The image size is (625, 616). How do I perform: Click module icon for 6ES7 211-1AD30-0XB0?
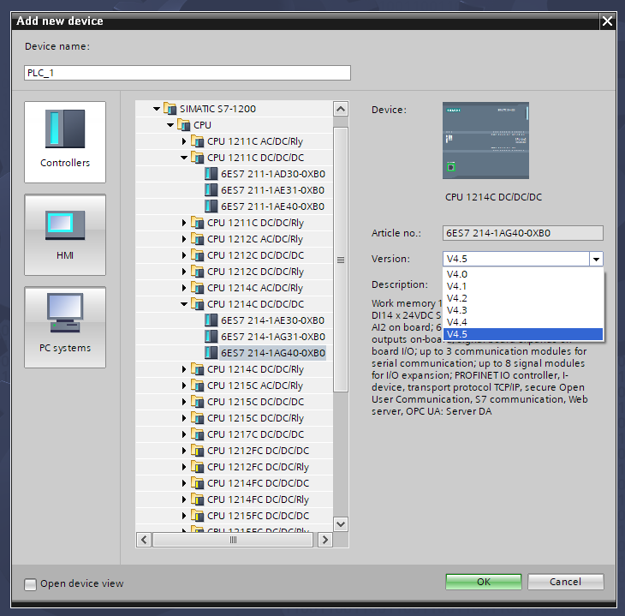click(211, 174)
